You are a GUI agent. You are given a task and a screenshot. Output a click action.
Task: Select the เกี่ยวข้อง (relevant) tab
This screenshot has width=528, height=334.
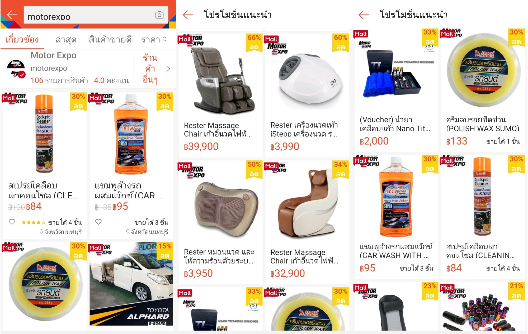[22, 40]
